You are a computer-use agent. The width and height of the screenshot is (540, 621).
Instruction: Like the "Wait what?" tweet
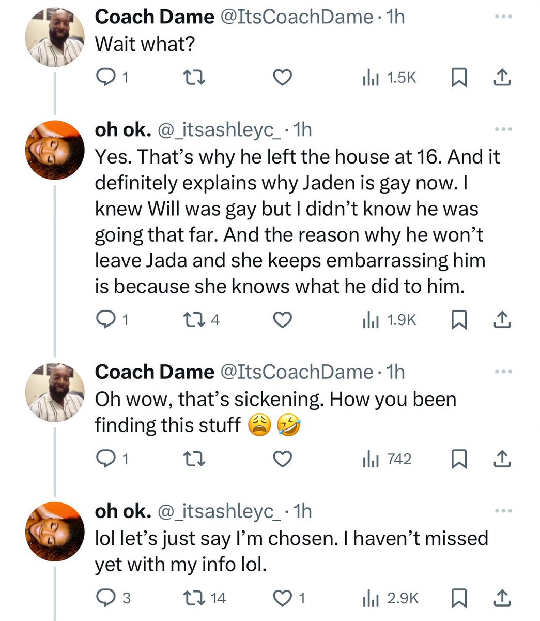tap(282, 78)
